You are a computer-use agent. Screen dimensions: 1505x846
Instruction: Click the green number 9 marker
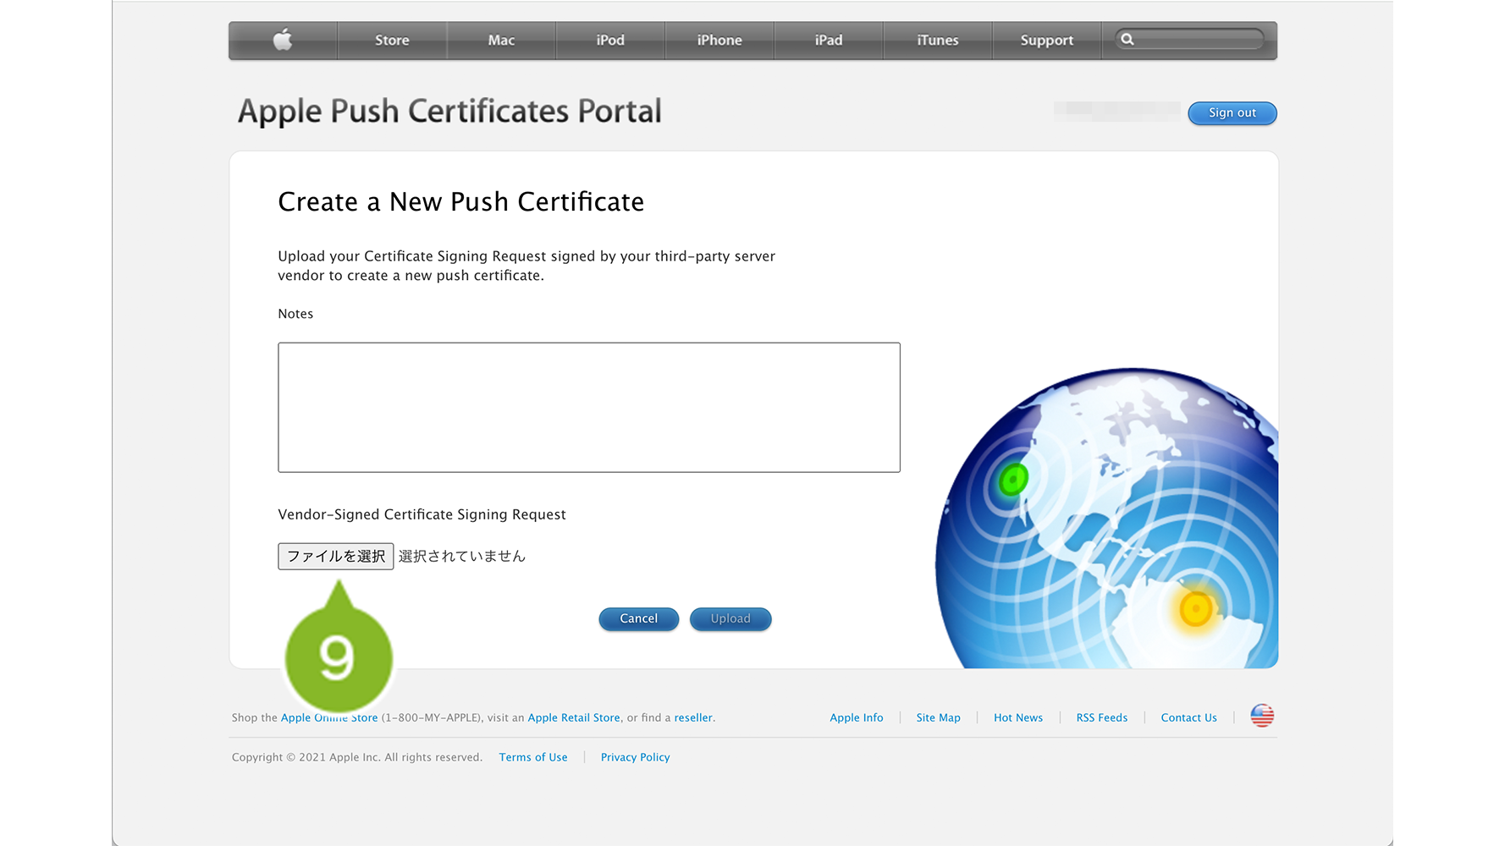tap(339, 656)
